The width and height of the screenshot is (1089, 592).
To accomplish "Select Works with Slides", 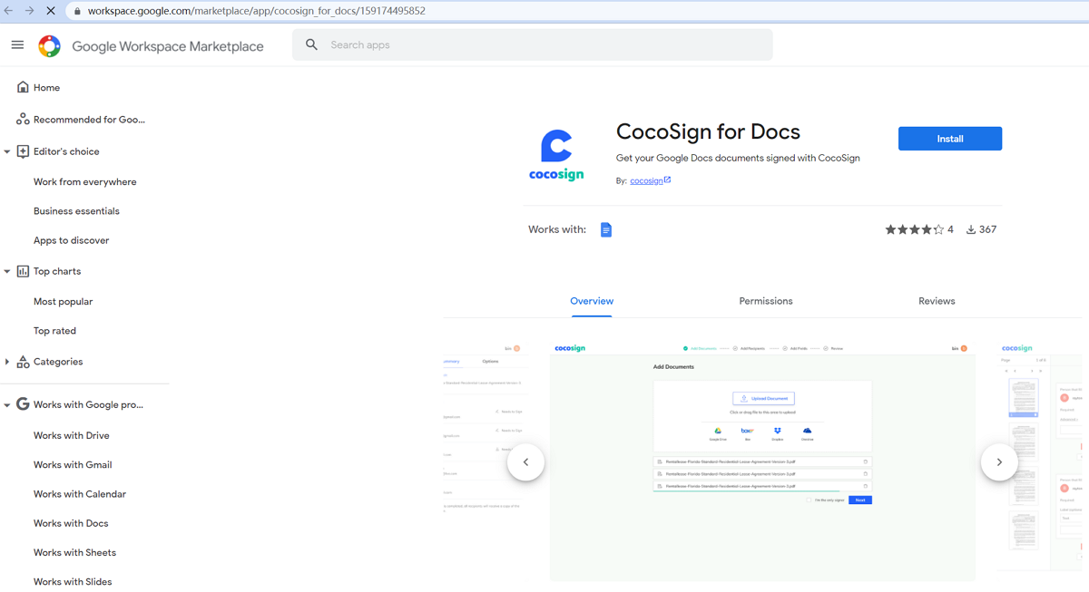I will pos(73,581).
